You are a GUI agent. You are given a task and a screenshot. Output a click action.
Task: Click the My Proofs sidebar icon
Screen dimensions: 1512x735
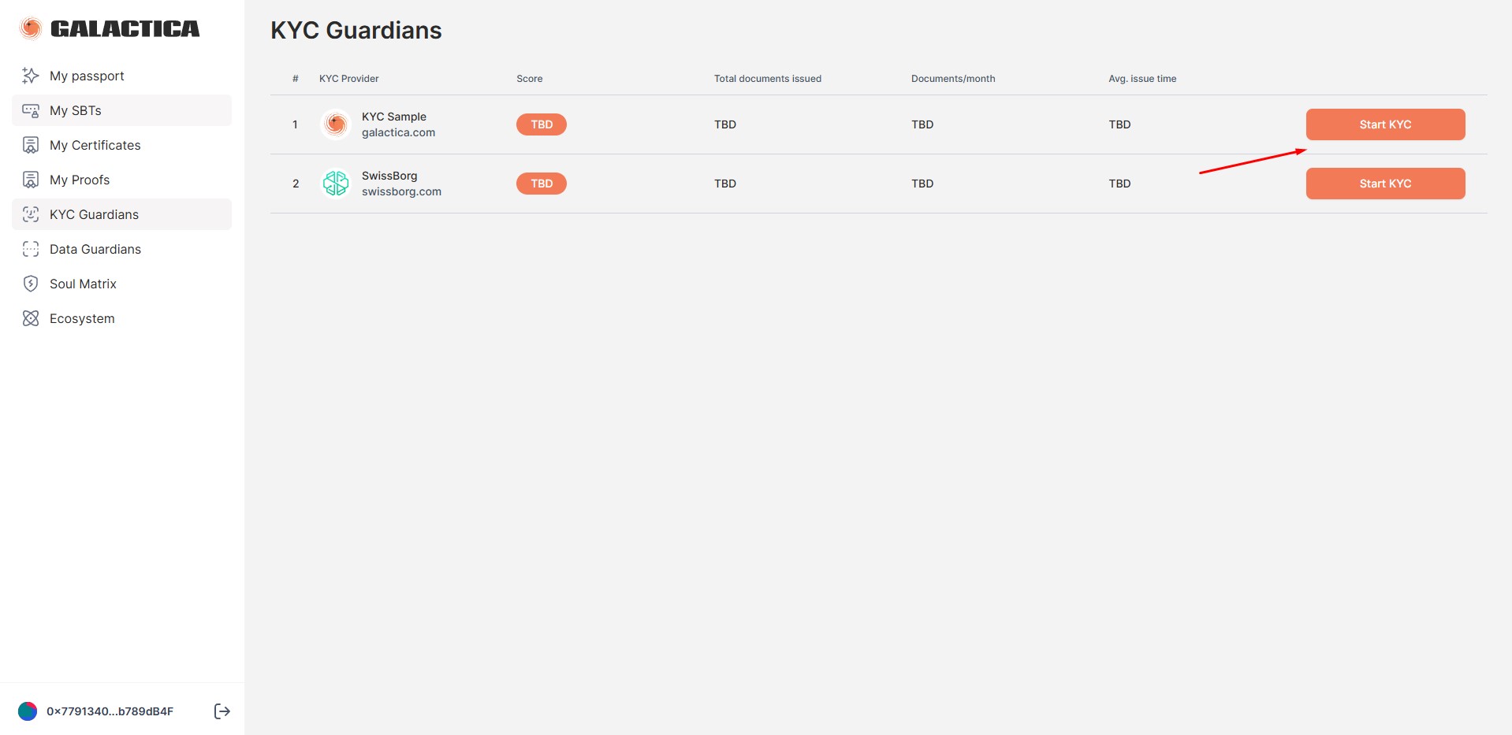tap(31, 180)
